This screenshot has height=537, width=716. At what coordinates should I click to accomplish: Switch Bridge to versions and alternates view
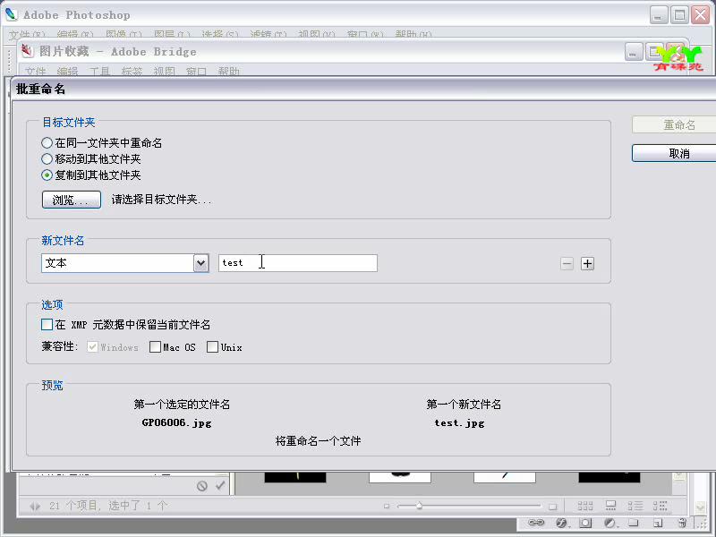[660, 506]
